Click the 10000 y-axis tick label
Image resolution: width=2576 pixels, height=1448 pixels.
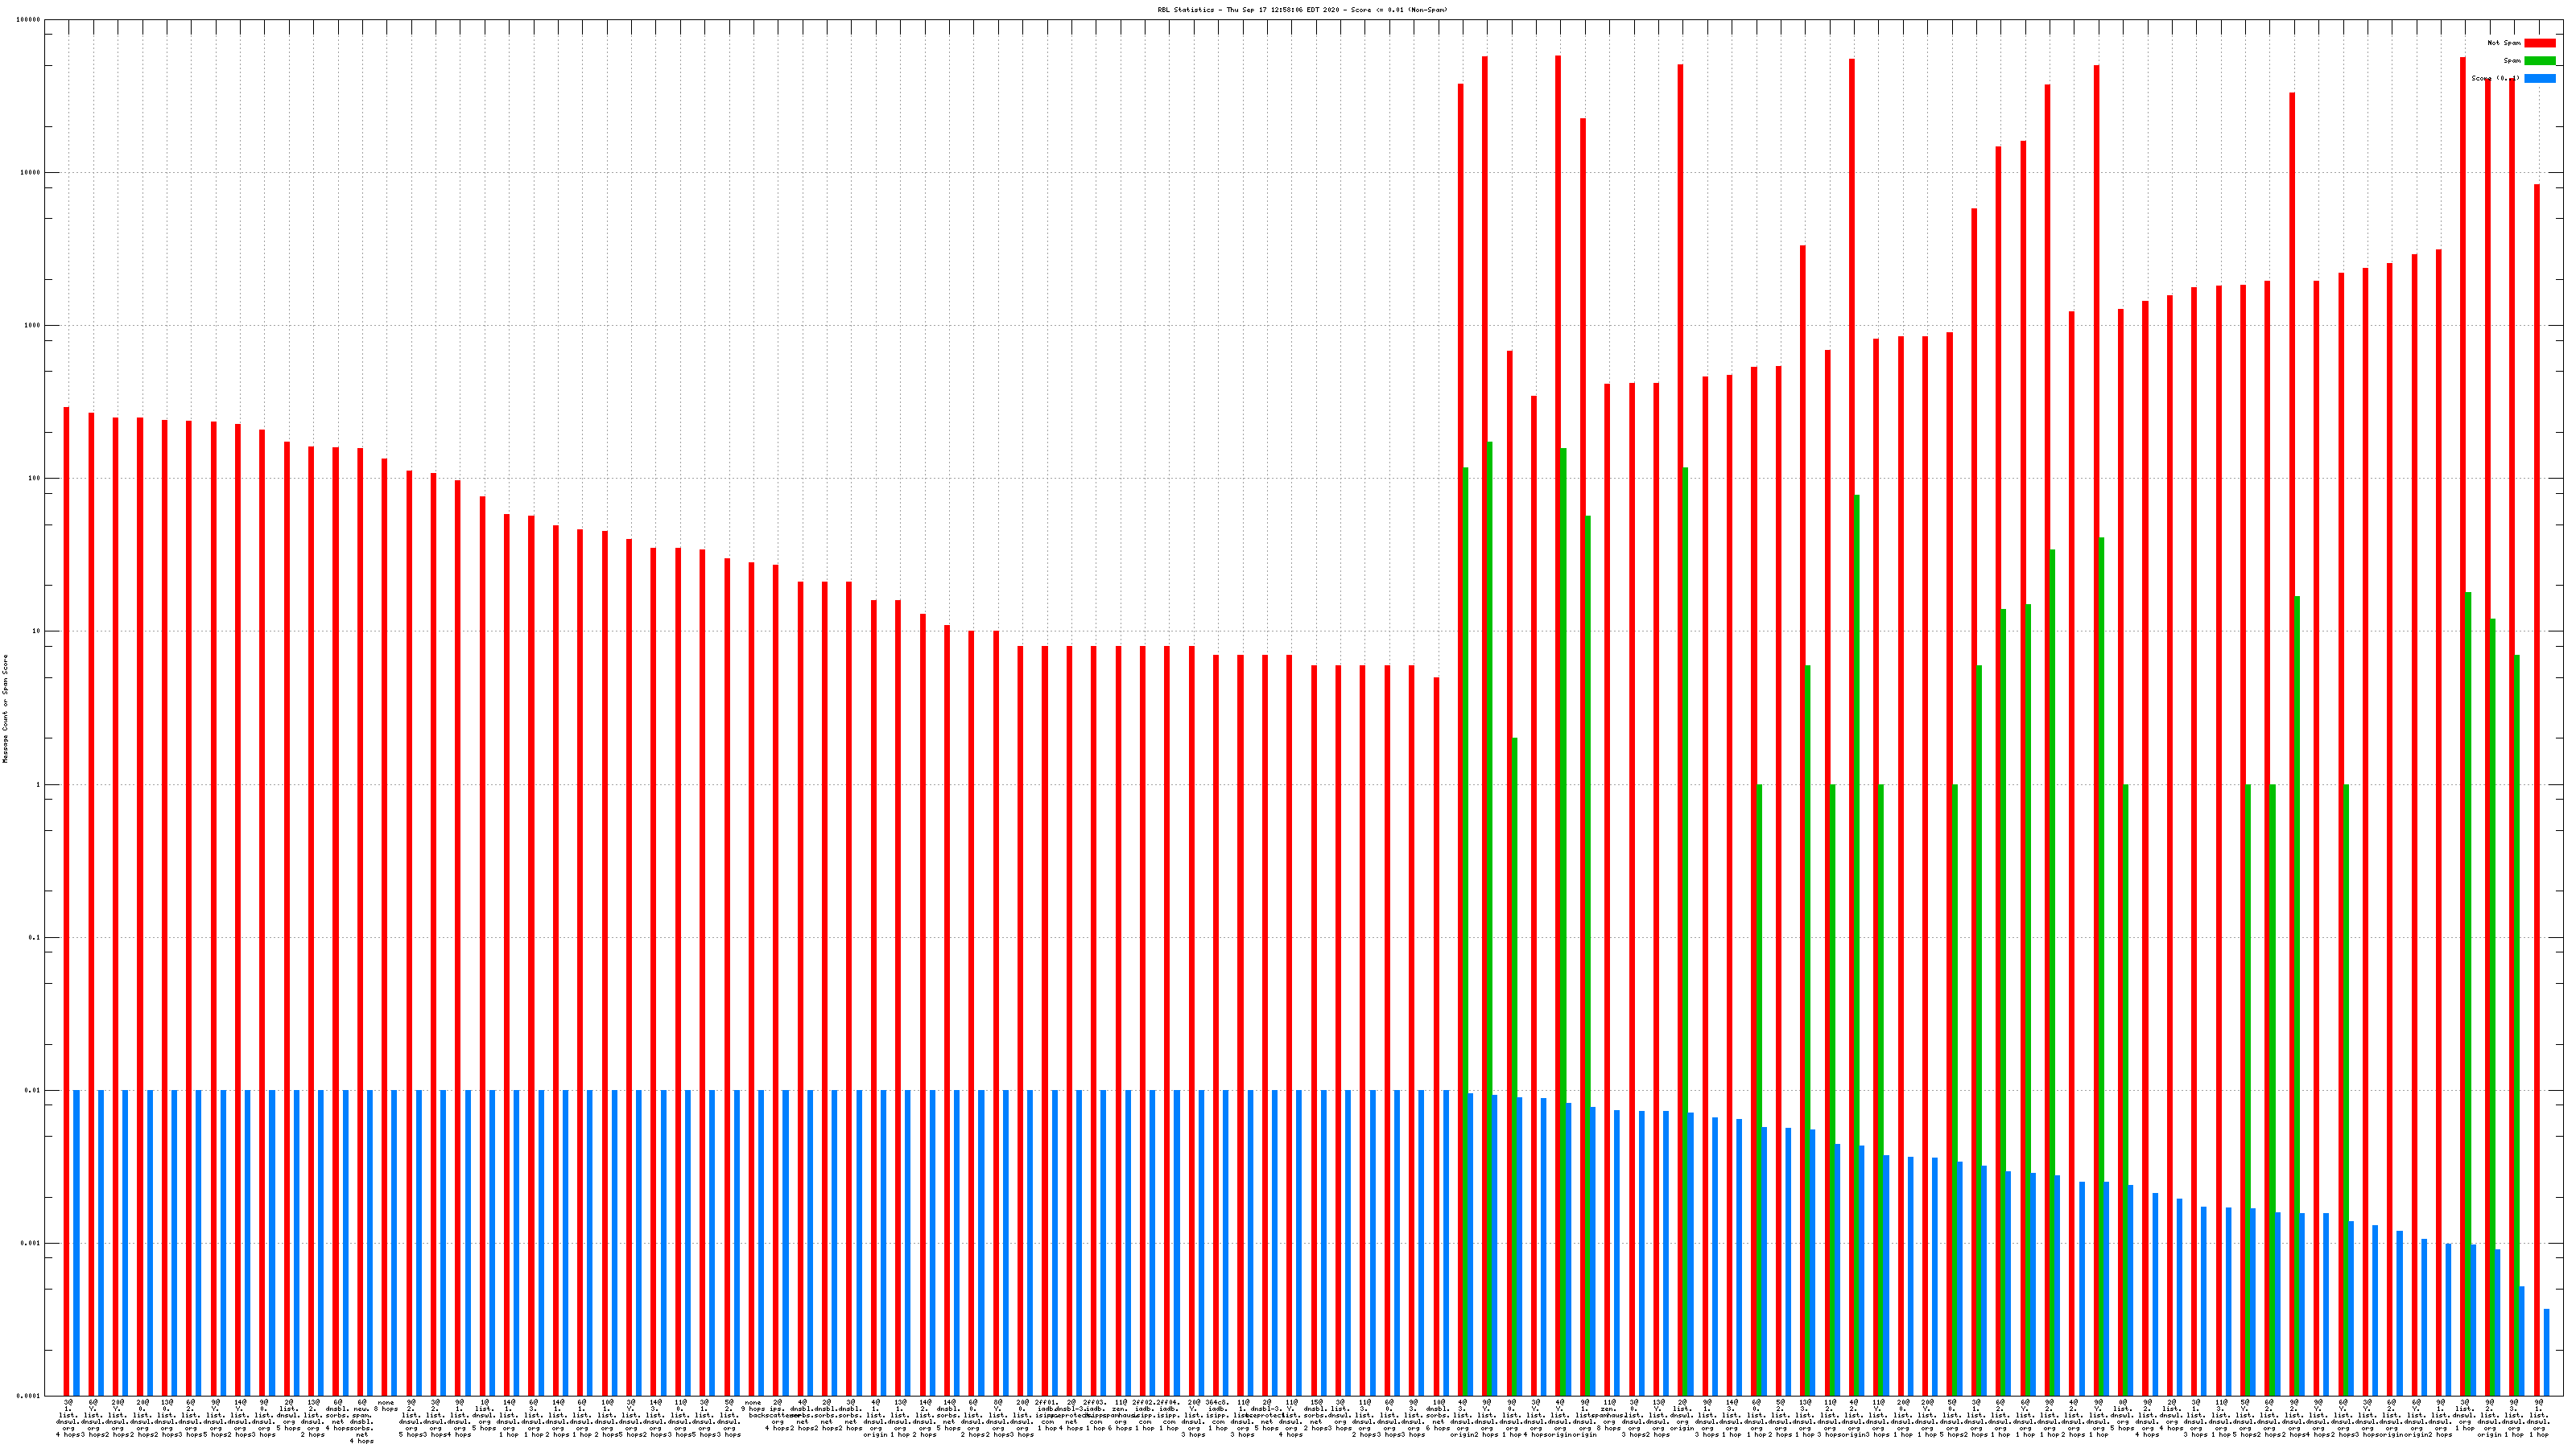tap(31, 173)
